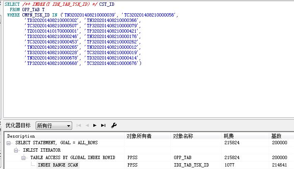Open plan preferences wrench icon
This screenshot has width=294, height=169.
pos(114,125)
